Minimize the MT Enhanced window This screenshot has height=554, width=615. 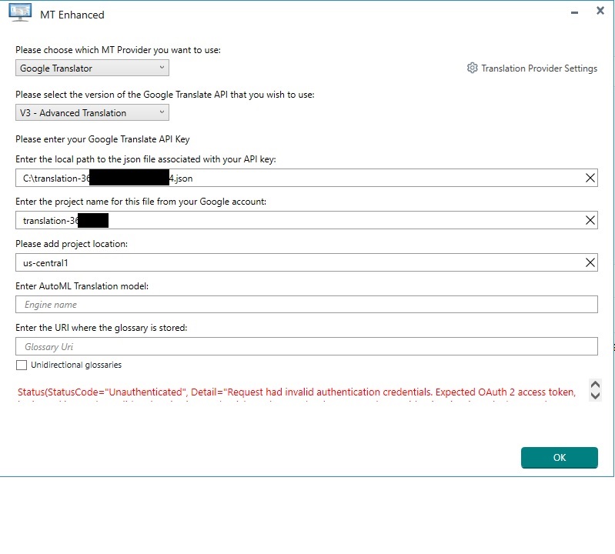575,12
